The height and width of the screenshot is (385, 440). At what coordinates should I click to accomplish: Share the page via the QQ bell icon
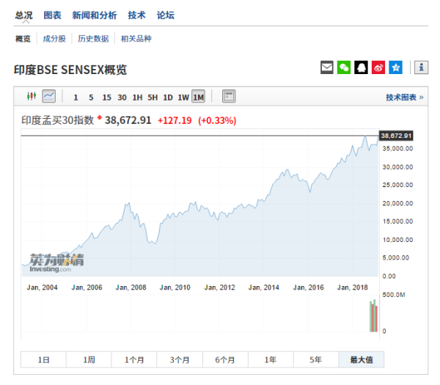(x=361, y=67)
